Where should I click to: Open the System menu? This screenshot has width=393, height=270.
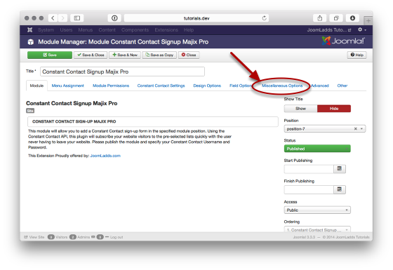coord(46,29)
